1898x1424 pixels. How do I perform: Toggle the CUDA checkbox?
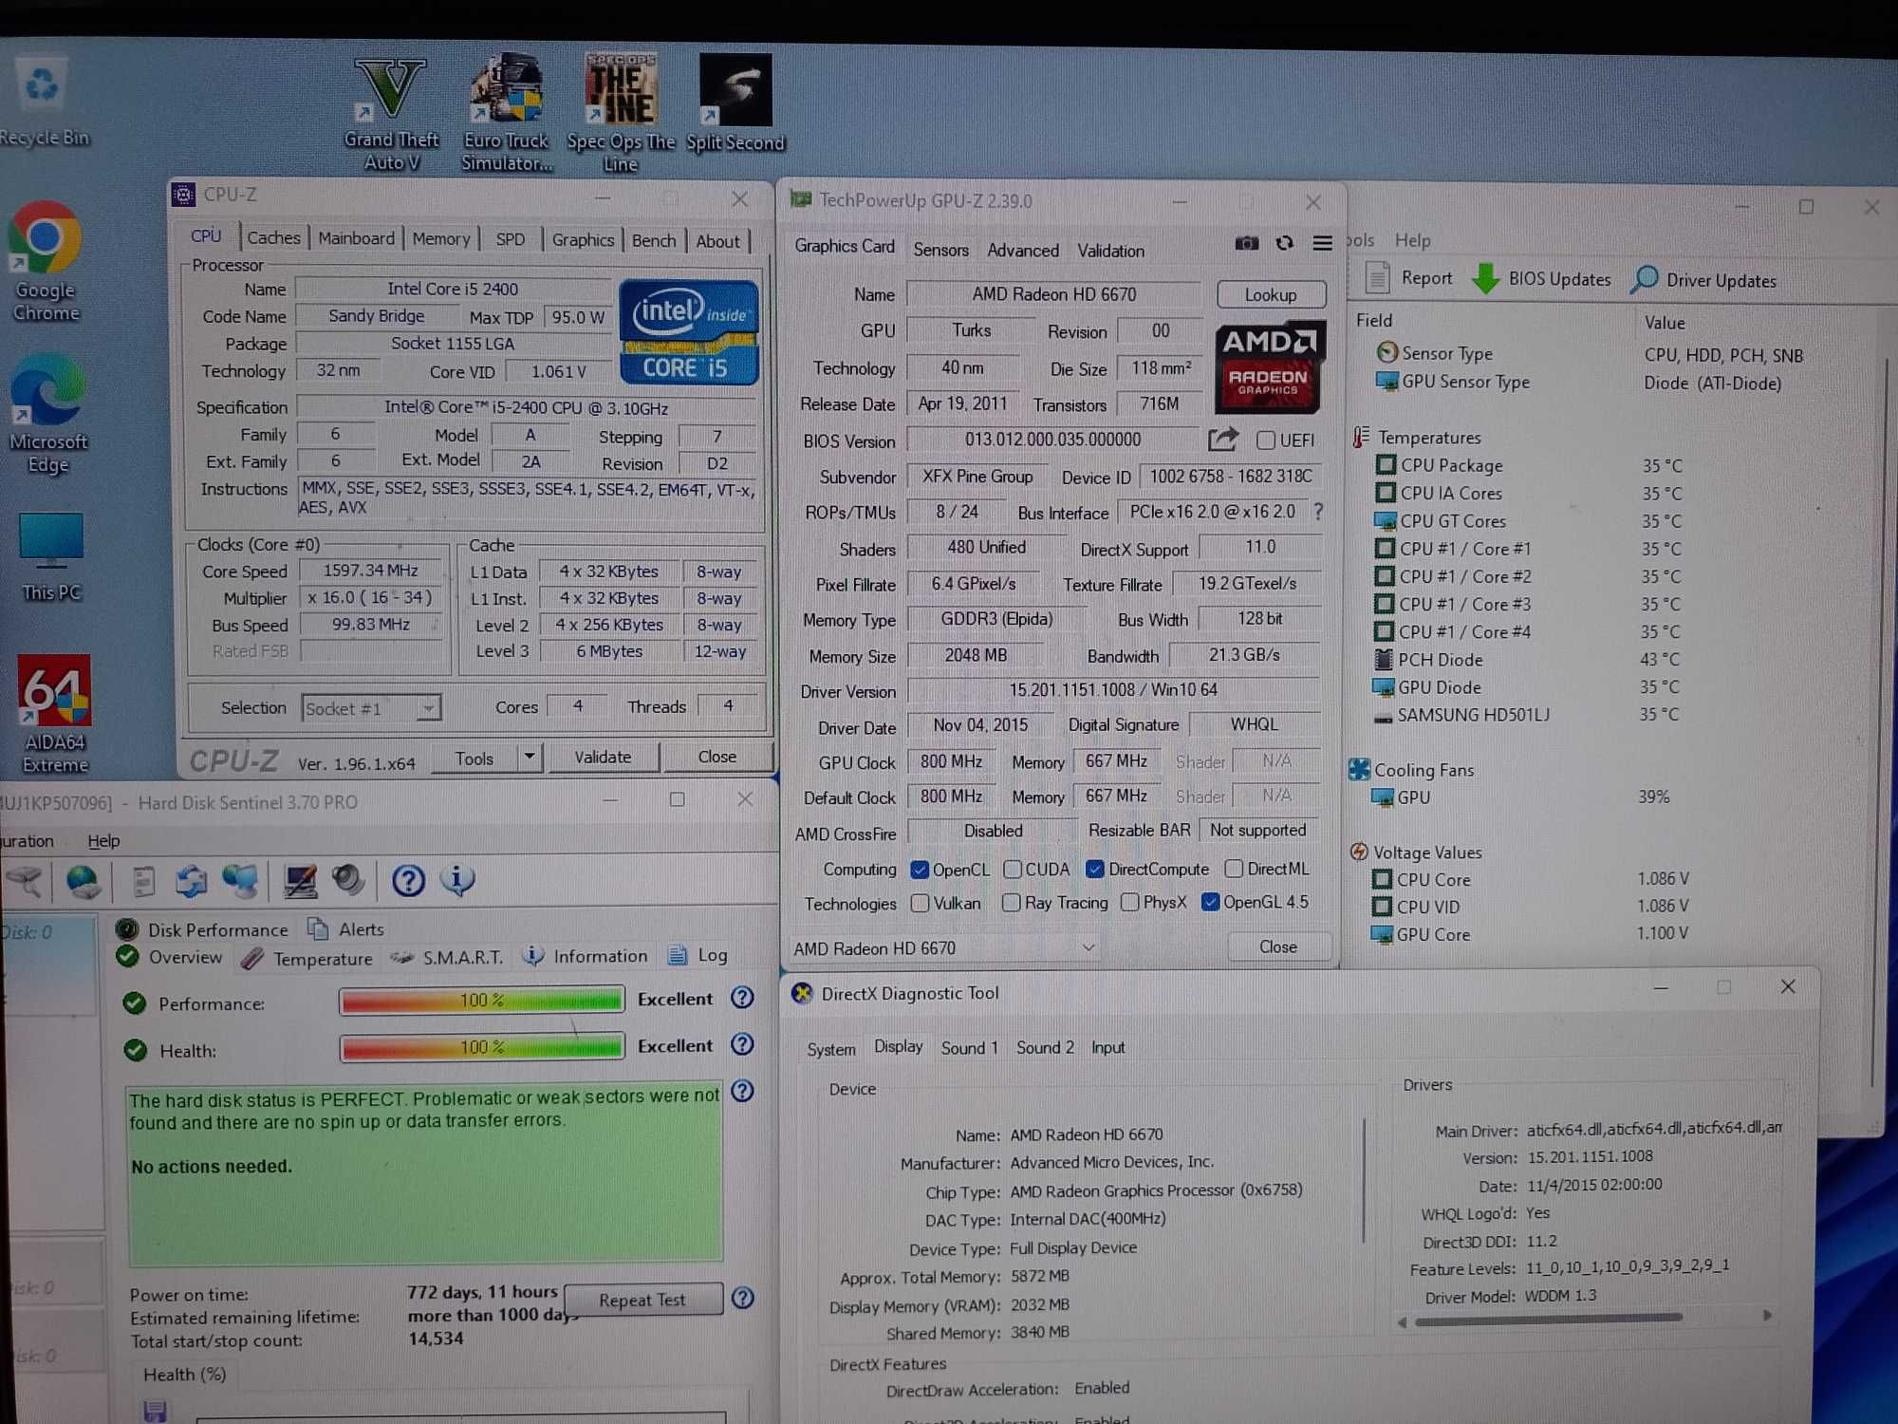click(x=1013, y=870)
